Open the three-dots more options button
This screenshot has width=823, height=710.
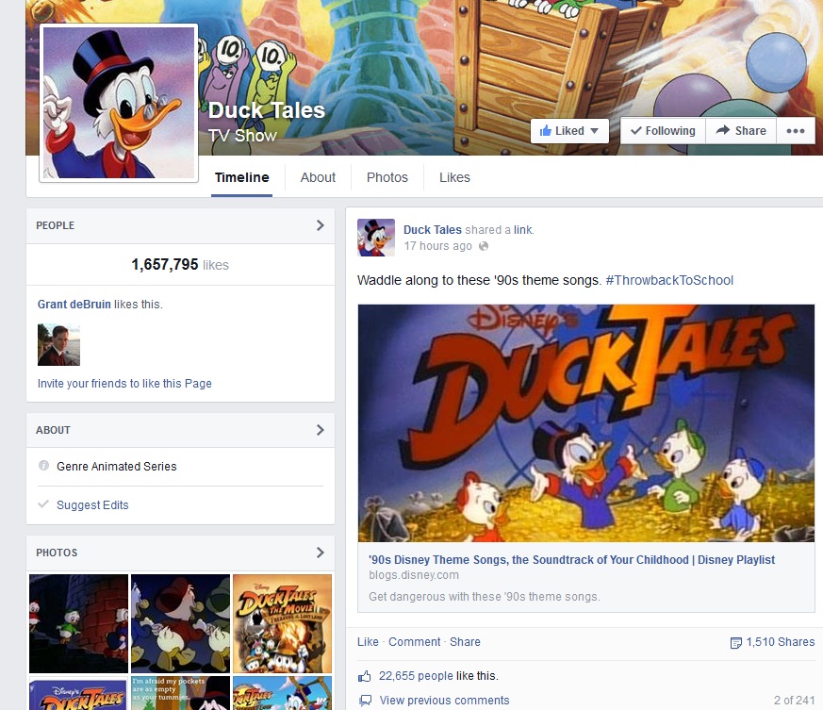tap(795, 131)
